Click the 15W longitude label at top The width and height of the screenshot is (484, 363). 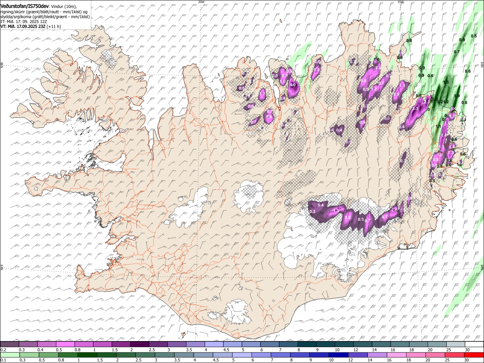400,2
